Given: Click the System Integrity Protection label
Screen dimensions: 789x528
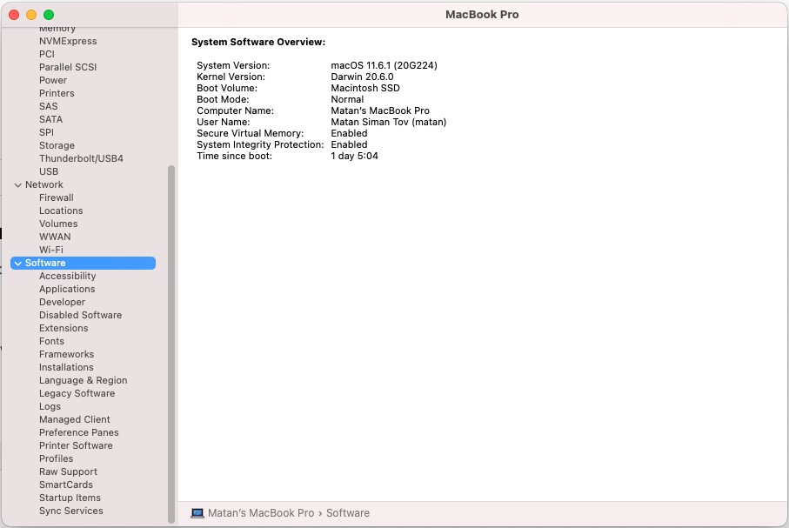Looking at the screenshot, I should [x=260, y=145].
